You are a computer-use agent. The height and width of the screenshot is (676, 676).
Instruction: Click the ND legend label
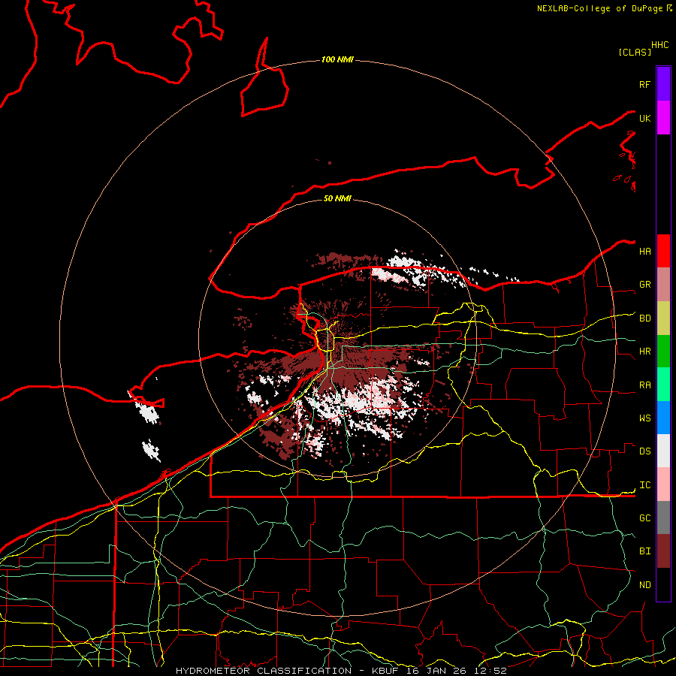point(644,585)
